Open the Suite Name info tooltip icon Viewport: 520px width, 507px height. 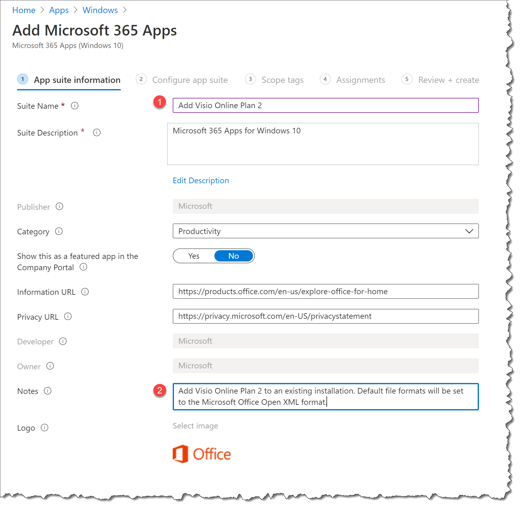pyautogui.click(x=75, y=106)
